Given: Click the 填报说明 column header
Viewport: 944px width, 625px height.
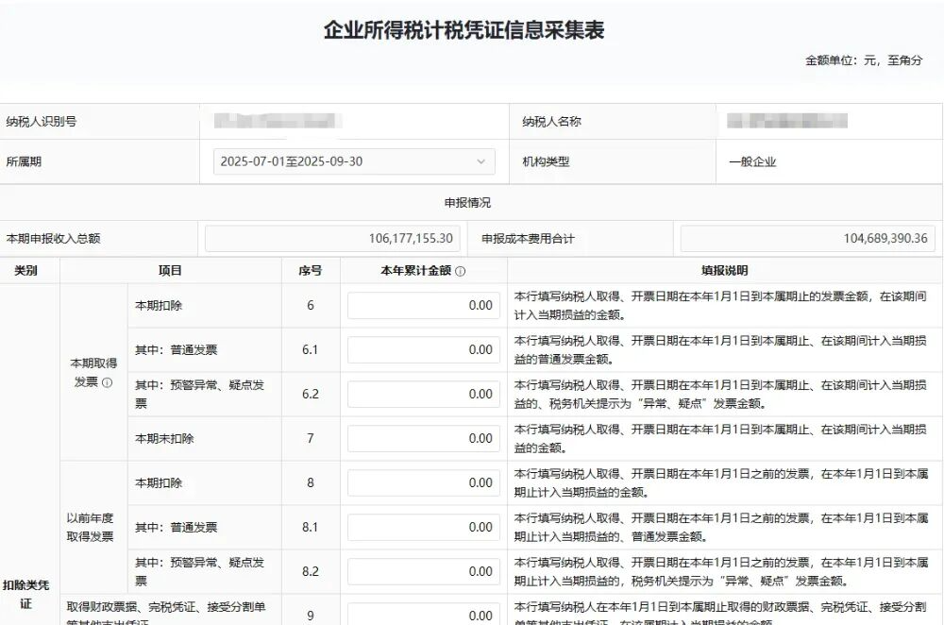Looking at the screenshot, I should pos(724,270).
